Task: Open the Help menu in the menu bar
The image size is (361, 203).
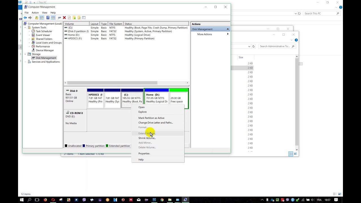Action: (53, 13)
